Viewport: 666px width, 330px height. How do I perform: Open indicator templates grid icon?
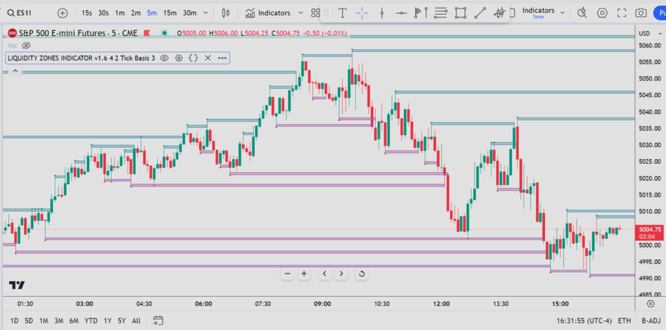pyautogui.click(x=315, y=13)
